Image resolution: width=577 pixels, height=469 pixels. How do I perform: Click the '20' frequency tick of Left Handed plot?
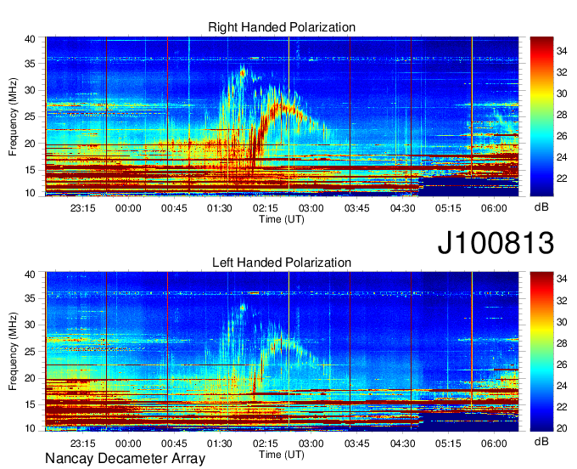(x=31, y=378)
